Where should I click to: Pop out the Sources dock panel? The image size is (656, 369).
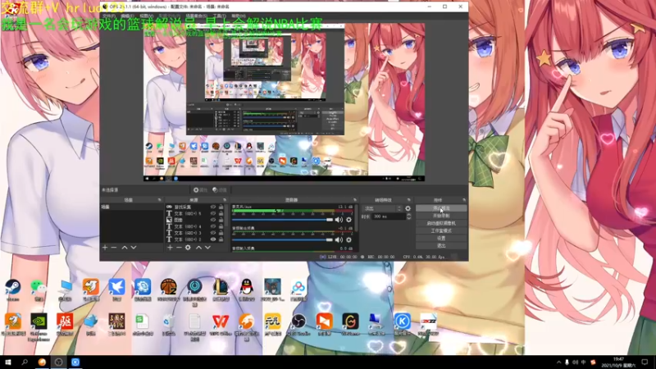(225, 200)
